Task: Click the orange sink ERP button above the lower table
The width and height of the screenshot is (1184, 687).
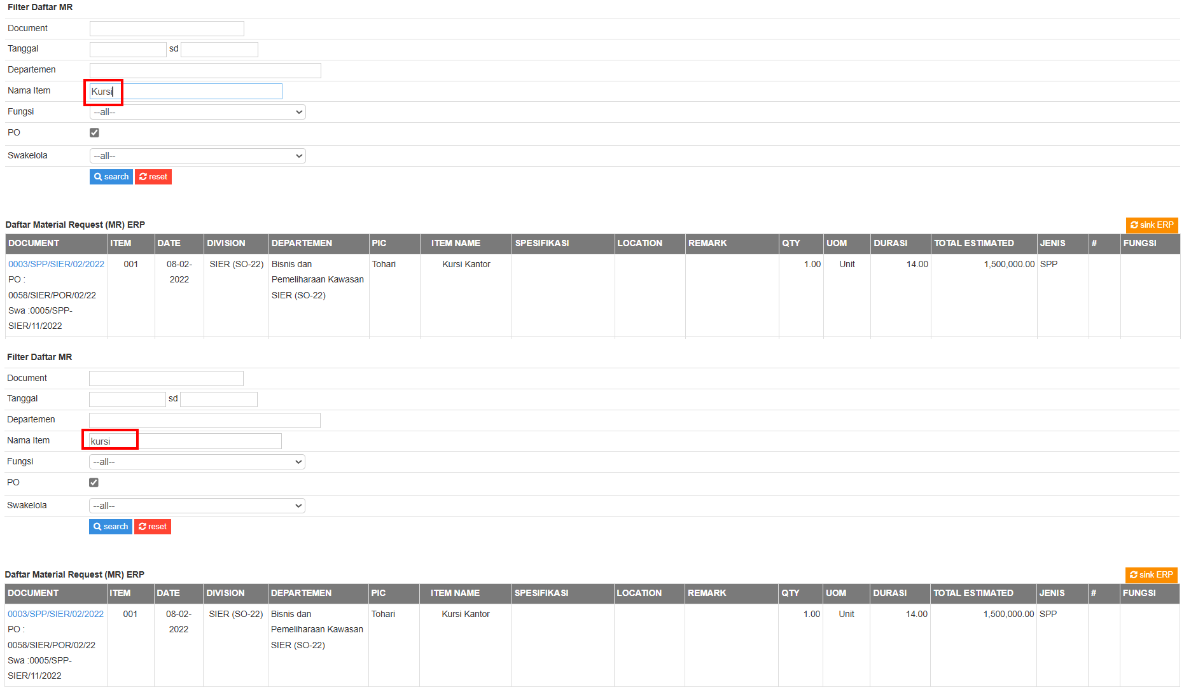Action: pos(1152,575)
